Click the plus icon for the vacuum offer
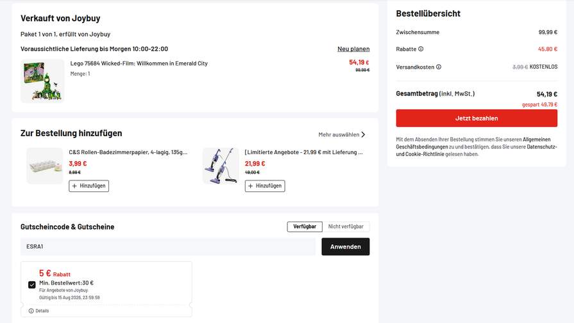 (x=251, y=186)
